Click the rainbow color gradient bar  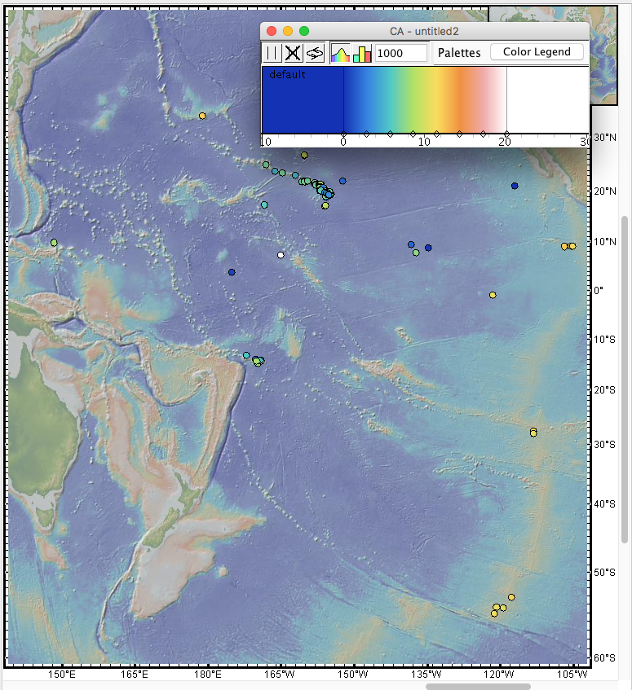[x=425, y=100]
